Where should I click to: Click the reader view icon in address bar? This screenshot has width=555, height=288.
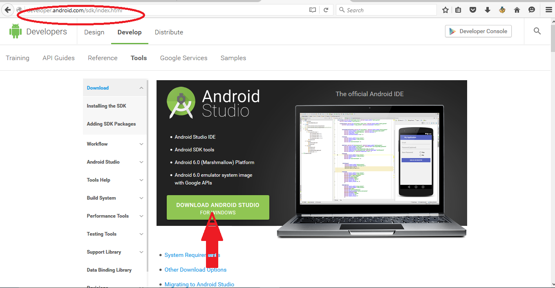tap(313, 10)
